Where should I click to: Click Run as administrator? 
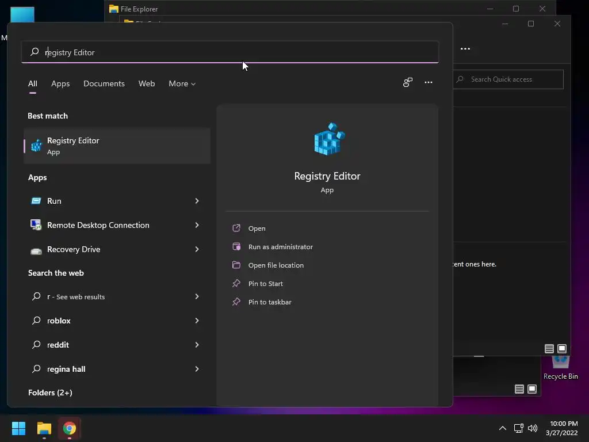281,247
